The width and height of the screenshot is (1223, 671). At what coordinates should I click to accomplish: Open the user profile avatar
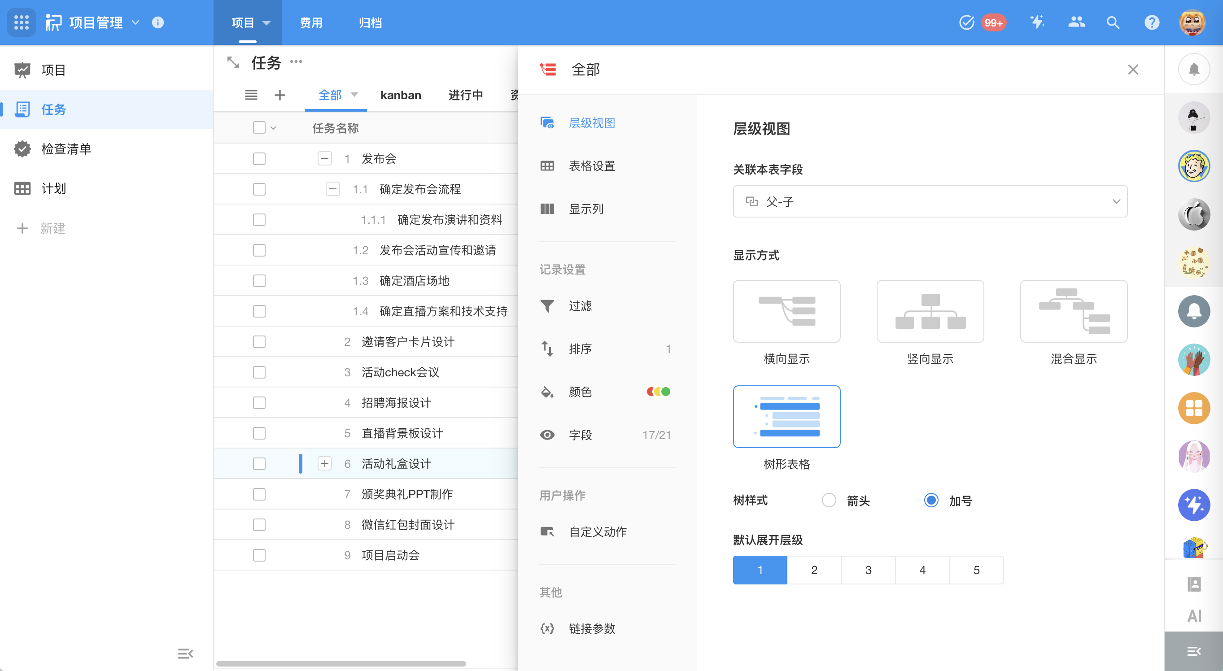[x=1192, y=22]
